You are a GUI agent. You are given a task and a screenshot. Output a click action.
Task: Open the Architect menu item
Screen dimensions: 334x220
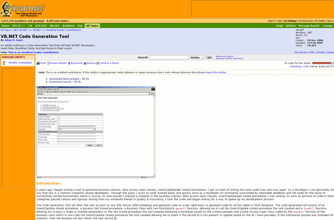point(68,26)
